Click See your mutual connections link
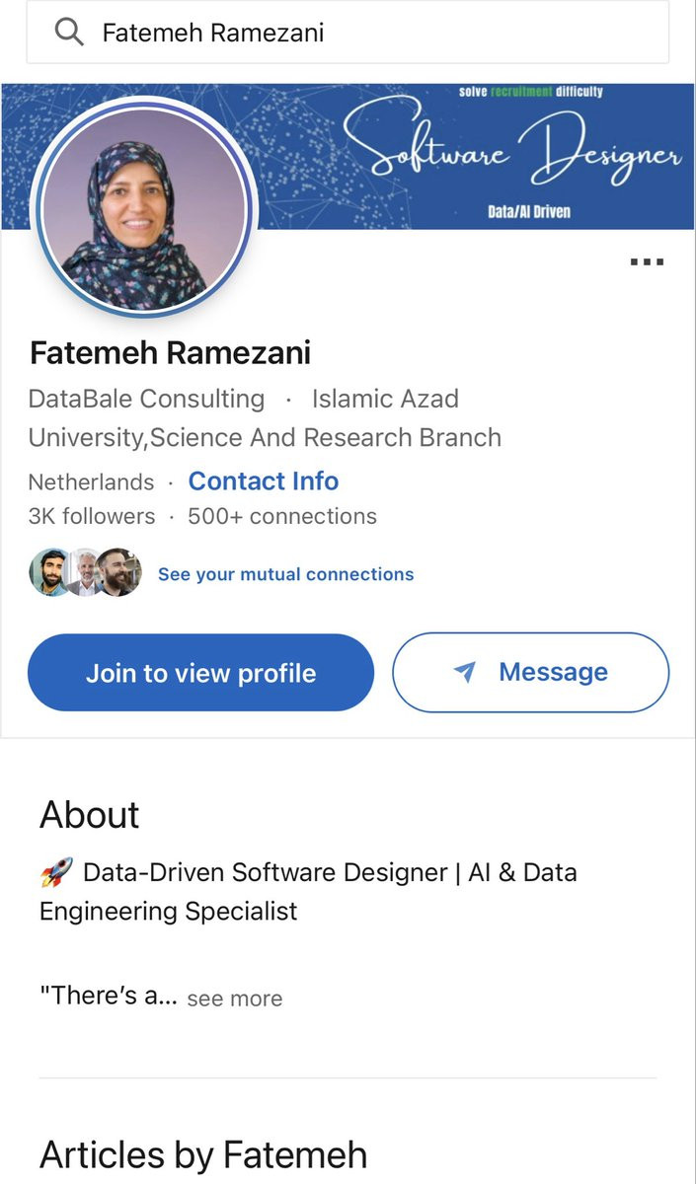This screenshot has height=1184, width=696. [x=285, y=574]
